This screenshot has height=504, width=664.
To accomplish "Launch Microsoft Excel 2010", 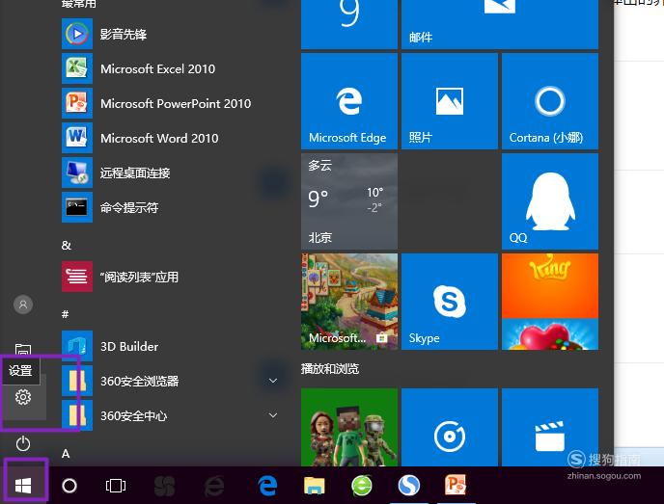I will [170, 68].
